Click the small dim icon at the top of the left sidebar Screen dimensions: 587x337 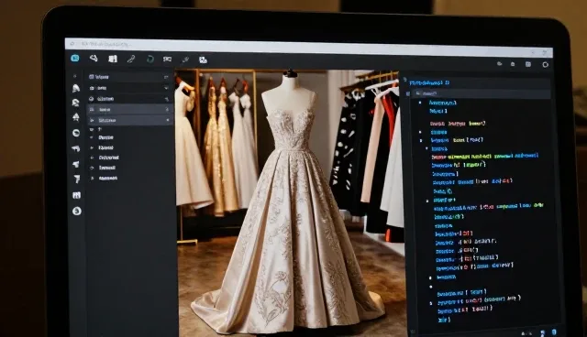pos(75,76)
